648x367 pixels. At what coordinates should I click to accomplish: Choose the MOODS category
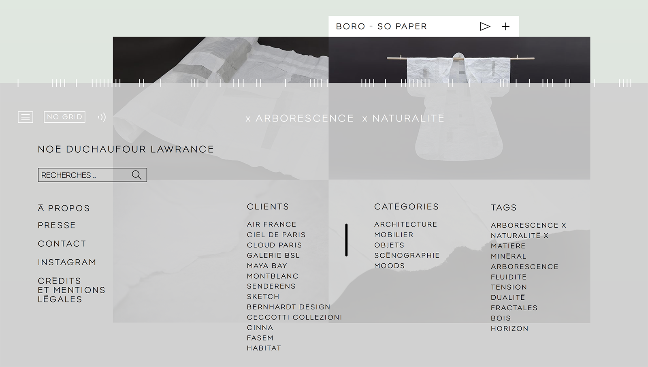(389, 266)
